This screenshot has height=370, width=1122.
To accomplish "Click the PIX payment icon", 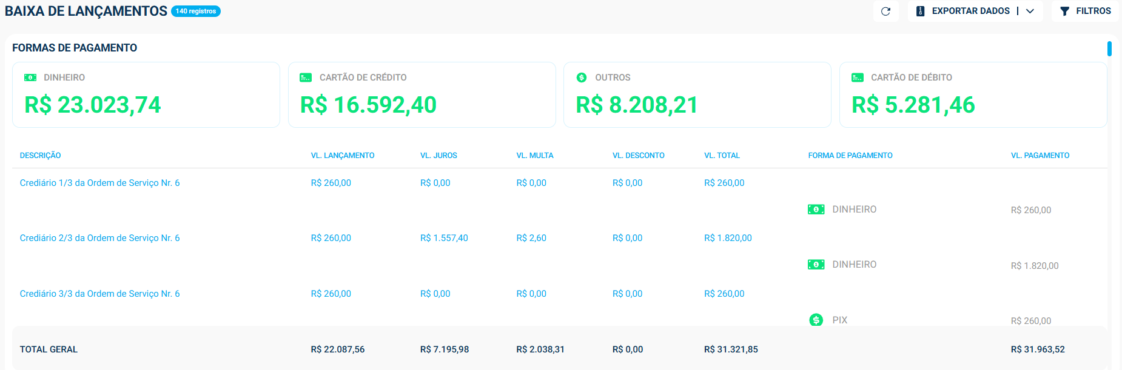I will (x=816, y=320).
